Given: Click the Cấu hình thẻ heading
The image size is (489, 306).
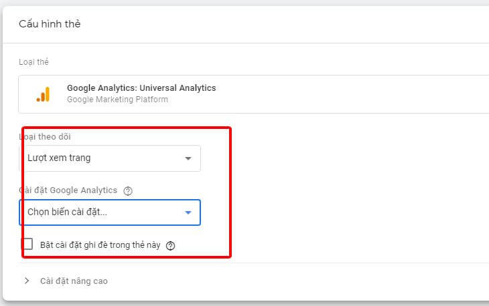Looking at the screenshot, I should click(50, 24).
